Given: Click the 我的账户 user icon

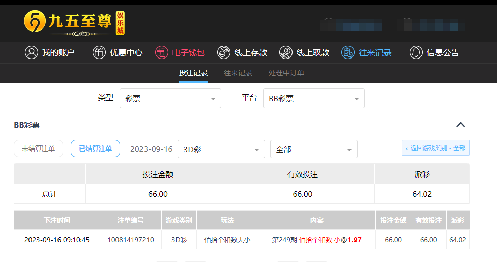Looking at the screenshot, I should point(32,52).
